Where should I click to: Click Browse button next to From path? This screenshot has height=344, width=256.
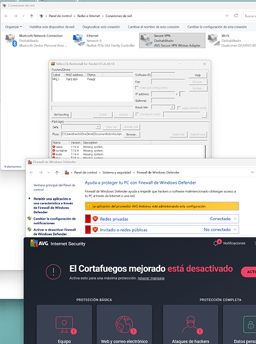coord(131,134)
